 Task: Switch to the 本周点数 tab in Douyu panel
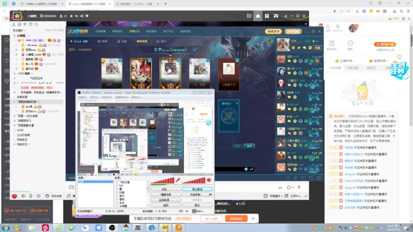click(353, 68)
